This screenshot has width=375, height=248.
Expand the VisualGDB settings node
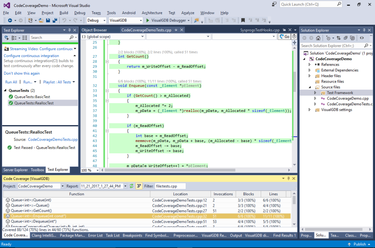coord(309,110)
